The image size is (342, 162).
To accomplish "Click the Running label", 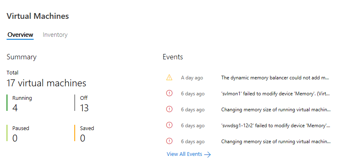I will [x=22, y=98].
